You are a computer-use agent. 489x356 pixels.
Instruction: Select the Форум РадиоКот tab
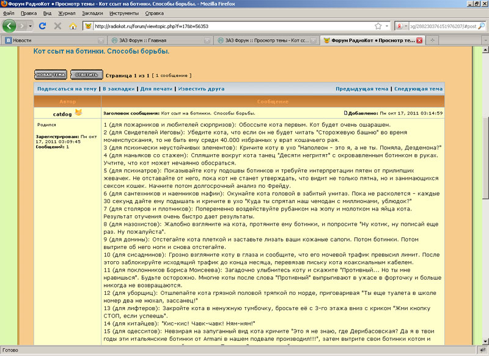tap(372, 40)
